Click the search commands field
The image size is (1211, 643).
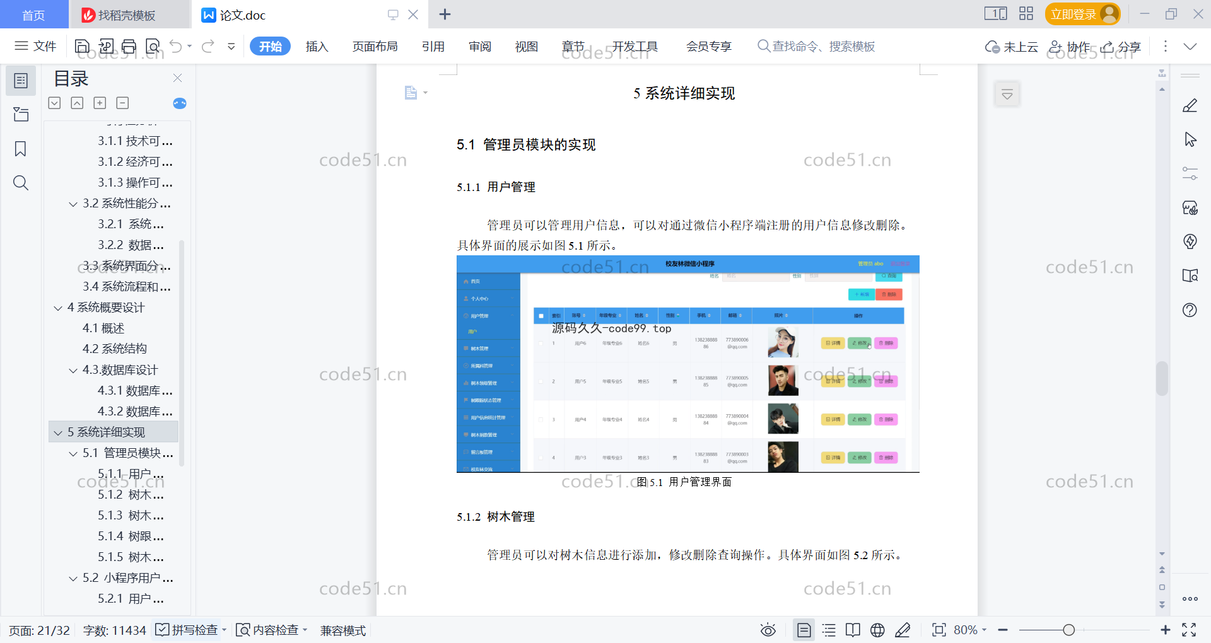[816, 46]
